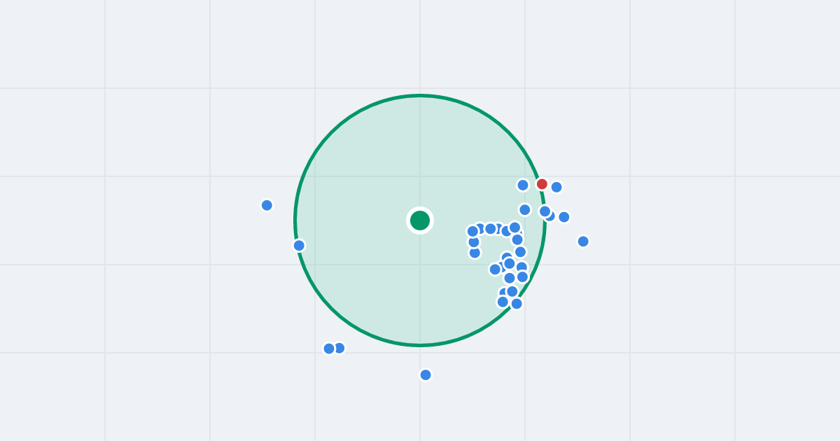Image resolution: width=840 pixels, height=441 pixels.
Task: Click the green center marker of the circle
Action: pos(420,220)
